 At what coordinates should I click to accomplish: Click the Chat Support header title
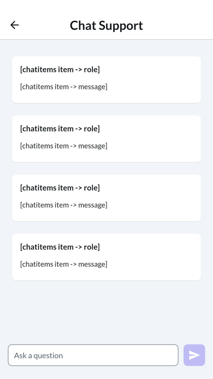tap(106, 26)
